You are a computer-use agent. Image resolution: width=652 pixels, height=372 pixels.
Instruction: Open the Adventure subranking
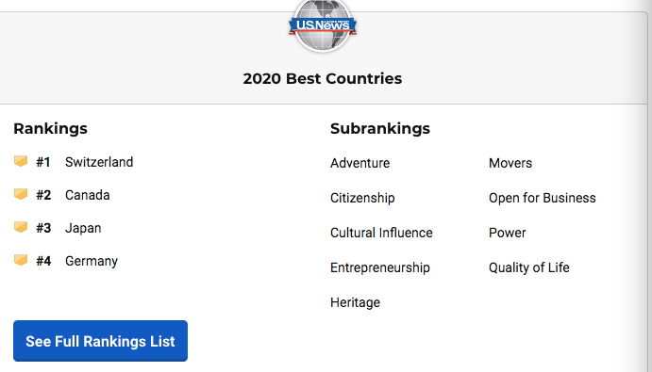(x=360, y=163)
